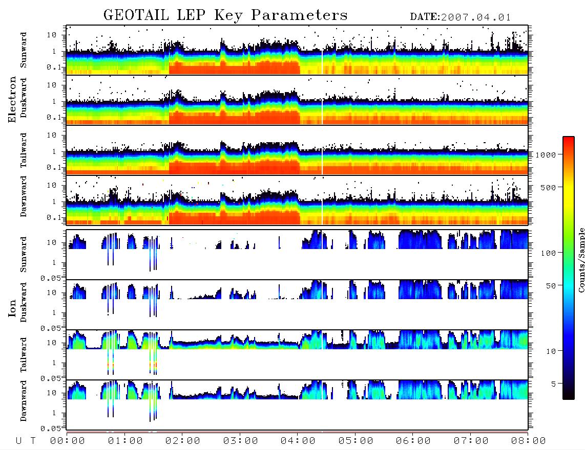585x450 pixels.
Task: Pick the "04:00" time axis label
Action: 298,441
